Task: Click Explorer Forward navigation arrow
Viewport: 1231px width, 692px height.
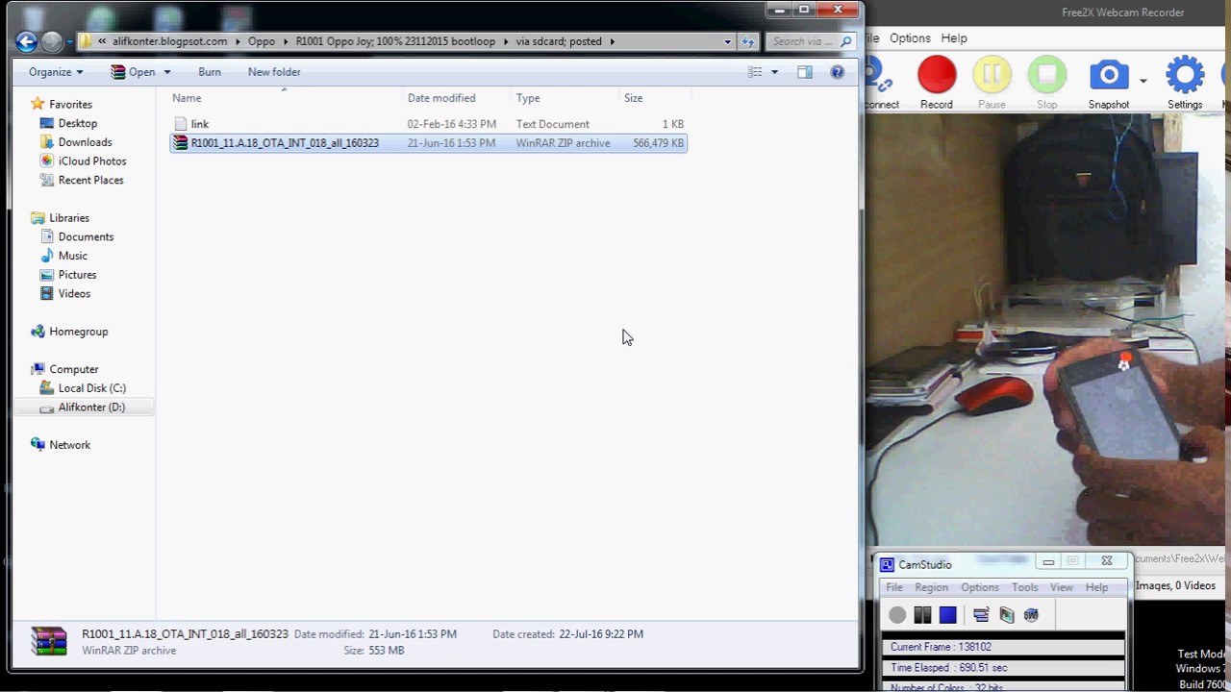Action: pyautogui.click(x=52, y=41)
